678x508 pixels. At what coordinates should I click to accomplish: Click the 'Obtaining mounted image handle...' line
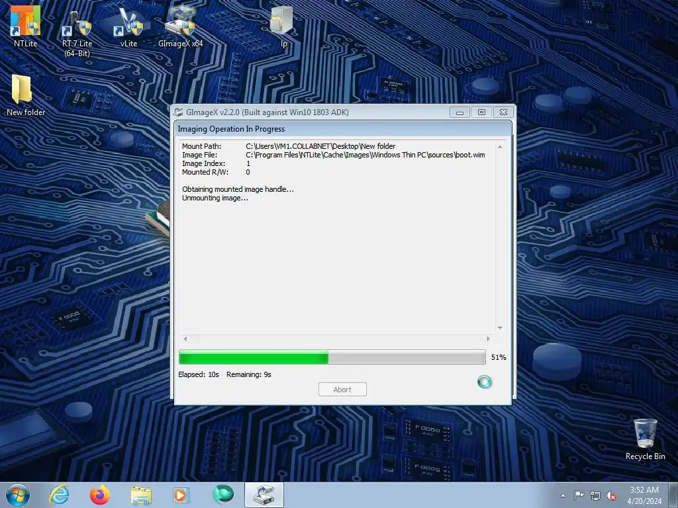238,189
